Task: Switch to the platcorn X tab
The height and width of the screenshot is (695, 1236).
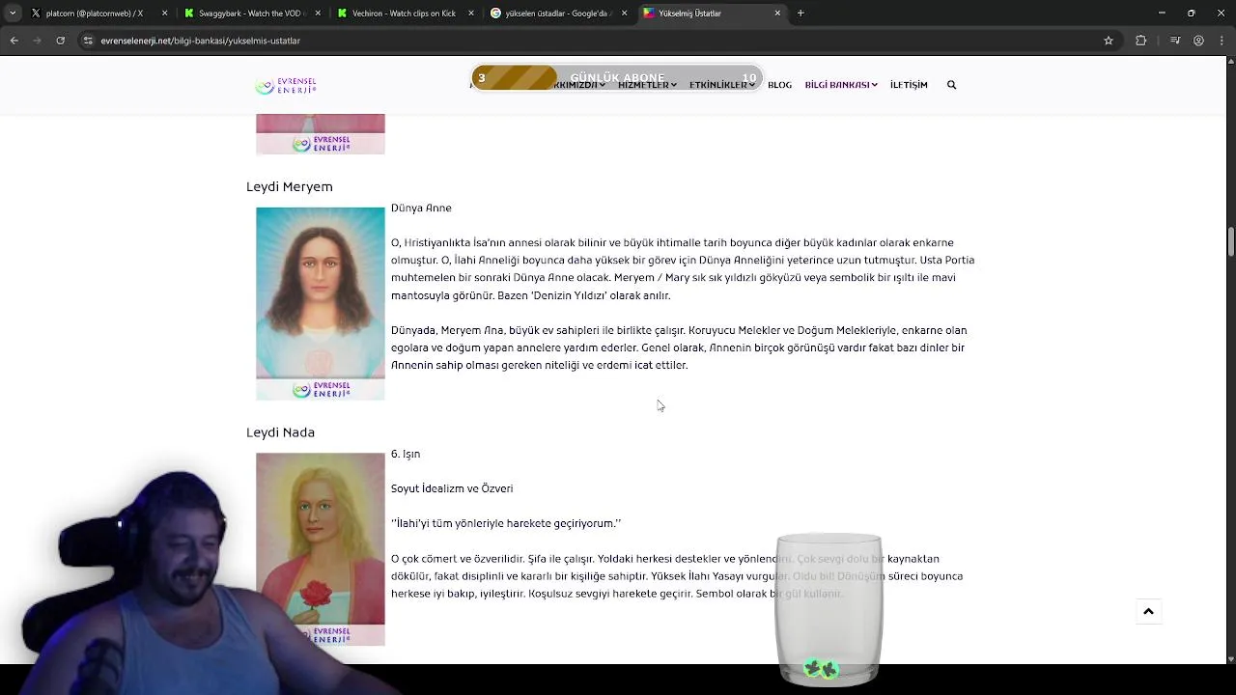Action: [94, 14]
